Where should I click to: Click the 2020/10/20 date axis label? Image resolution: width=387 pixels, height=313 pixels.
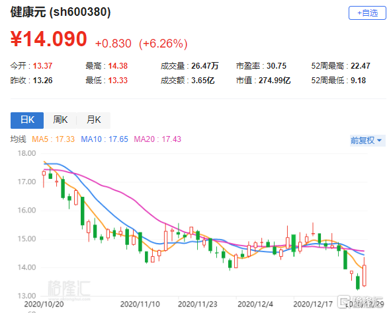(x=44, y=304)
